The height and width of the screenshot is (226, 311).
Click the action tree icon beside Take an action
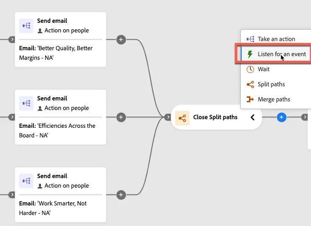click(x=250, y=39)
